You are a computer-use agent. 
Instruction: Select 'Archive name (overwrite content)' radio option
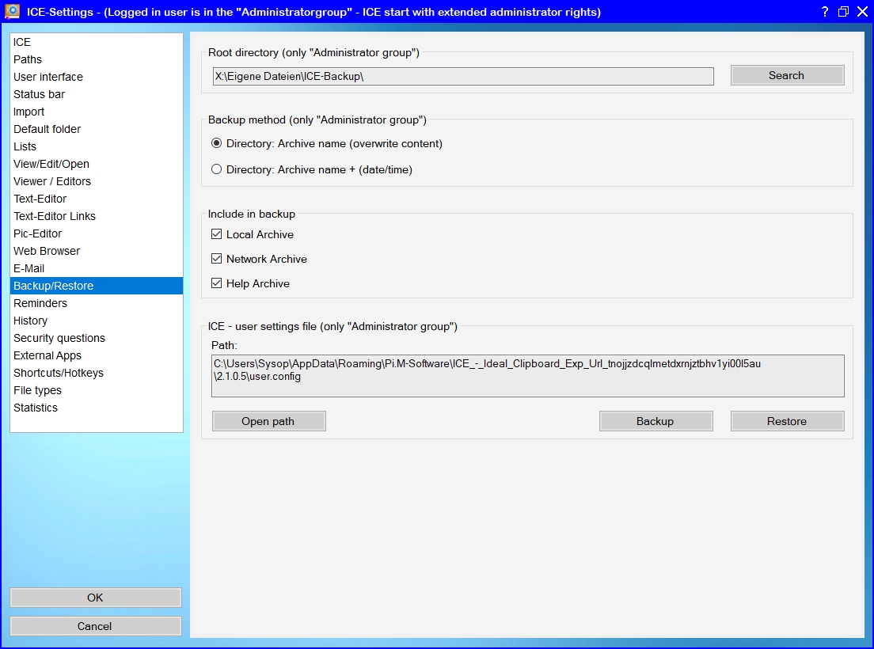coord(217,144)
